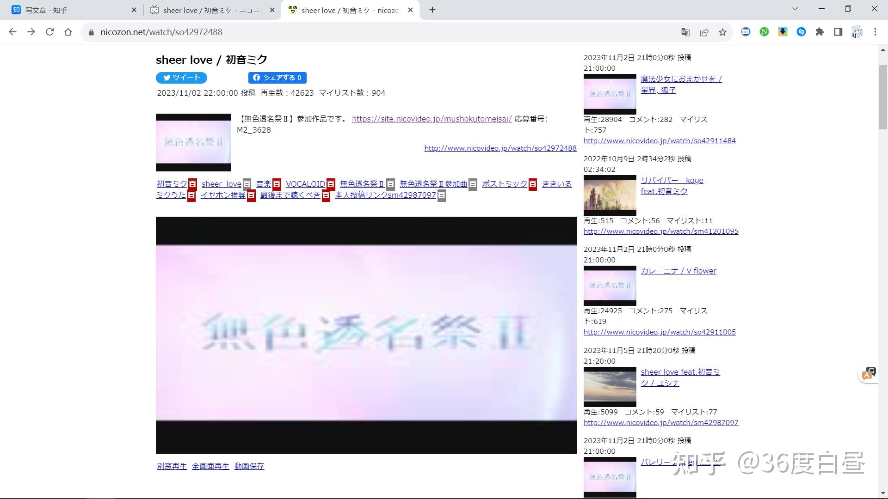
Task: Click the カレーニナ video thumbnail in sidebar
Action: 610,285
